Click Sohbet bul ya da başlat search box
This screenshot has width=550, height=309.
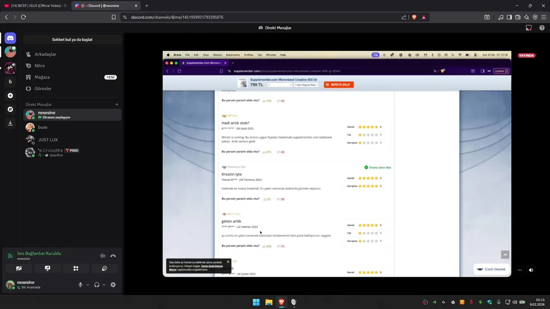coord(72,39)
